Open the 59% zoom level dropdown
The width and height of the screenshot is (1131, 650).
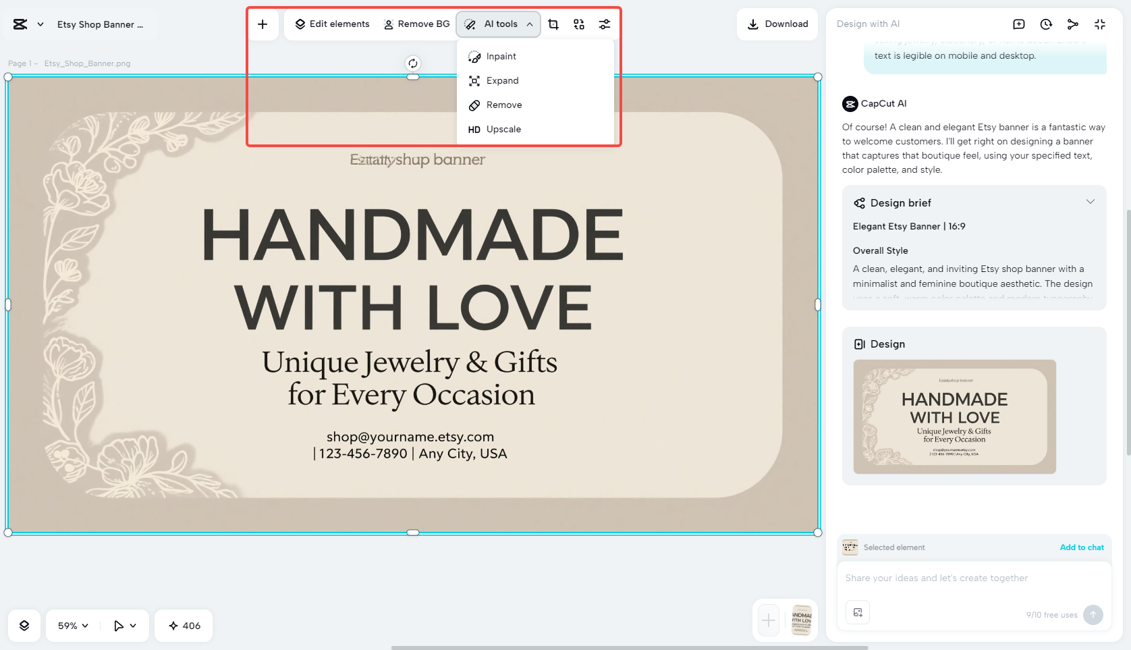click(71, 626)
